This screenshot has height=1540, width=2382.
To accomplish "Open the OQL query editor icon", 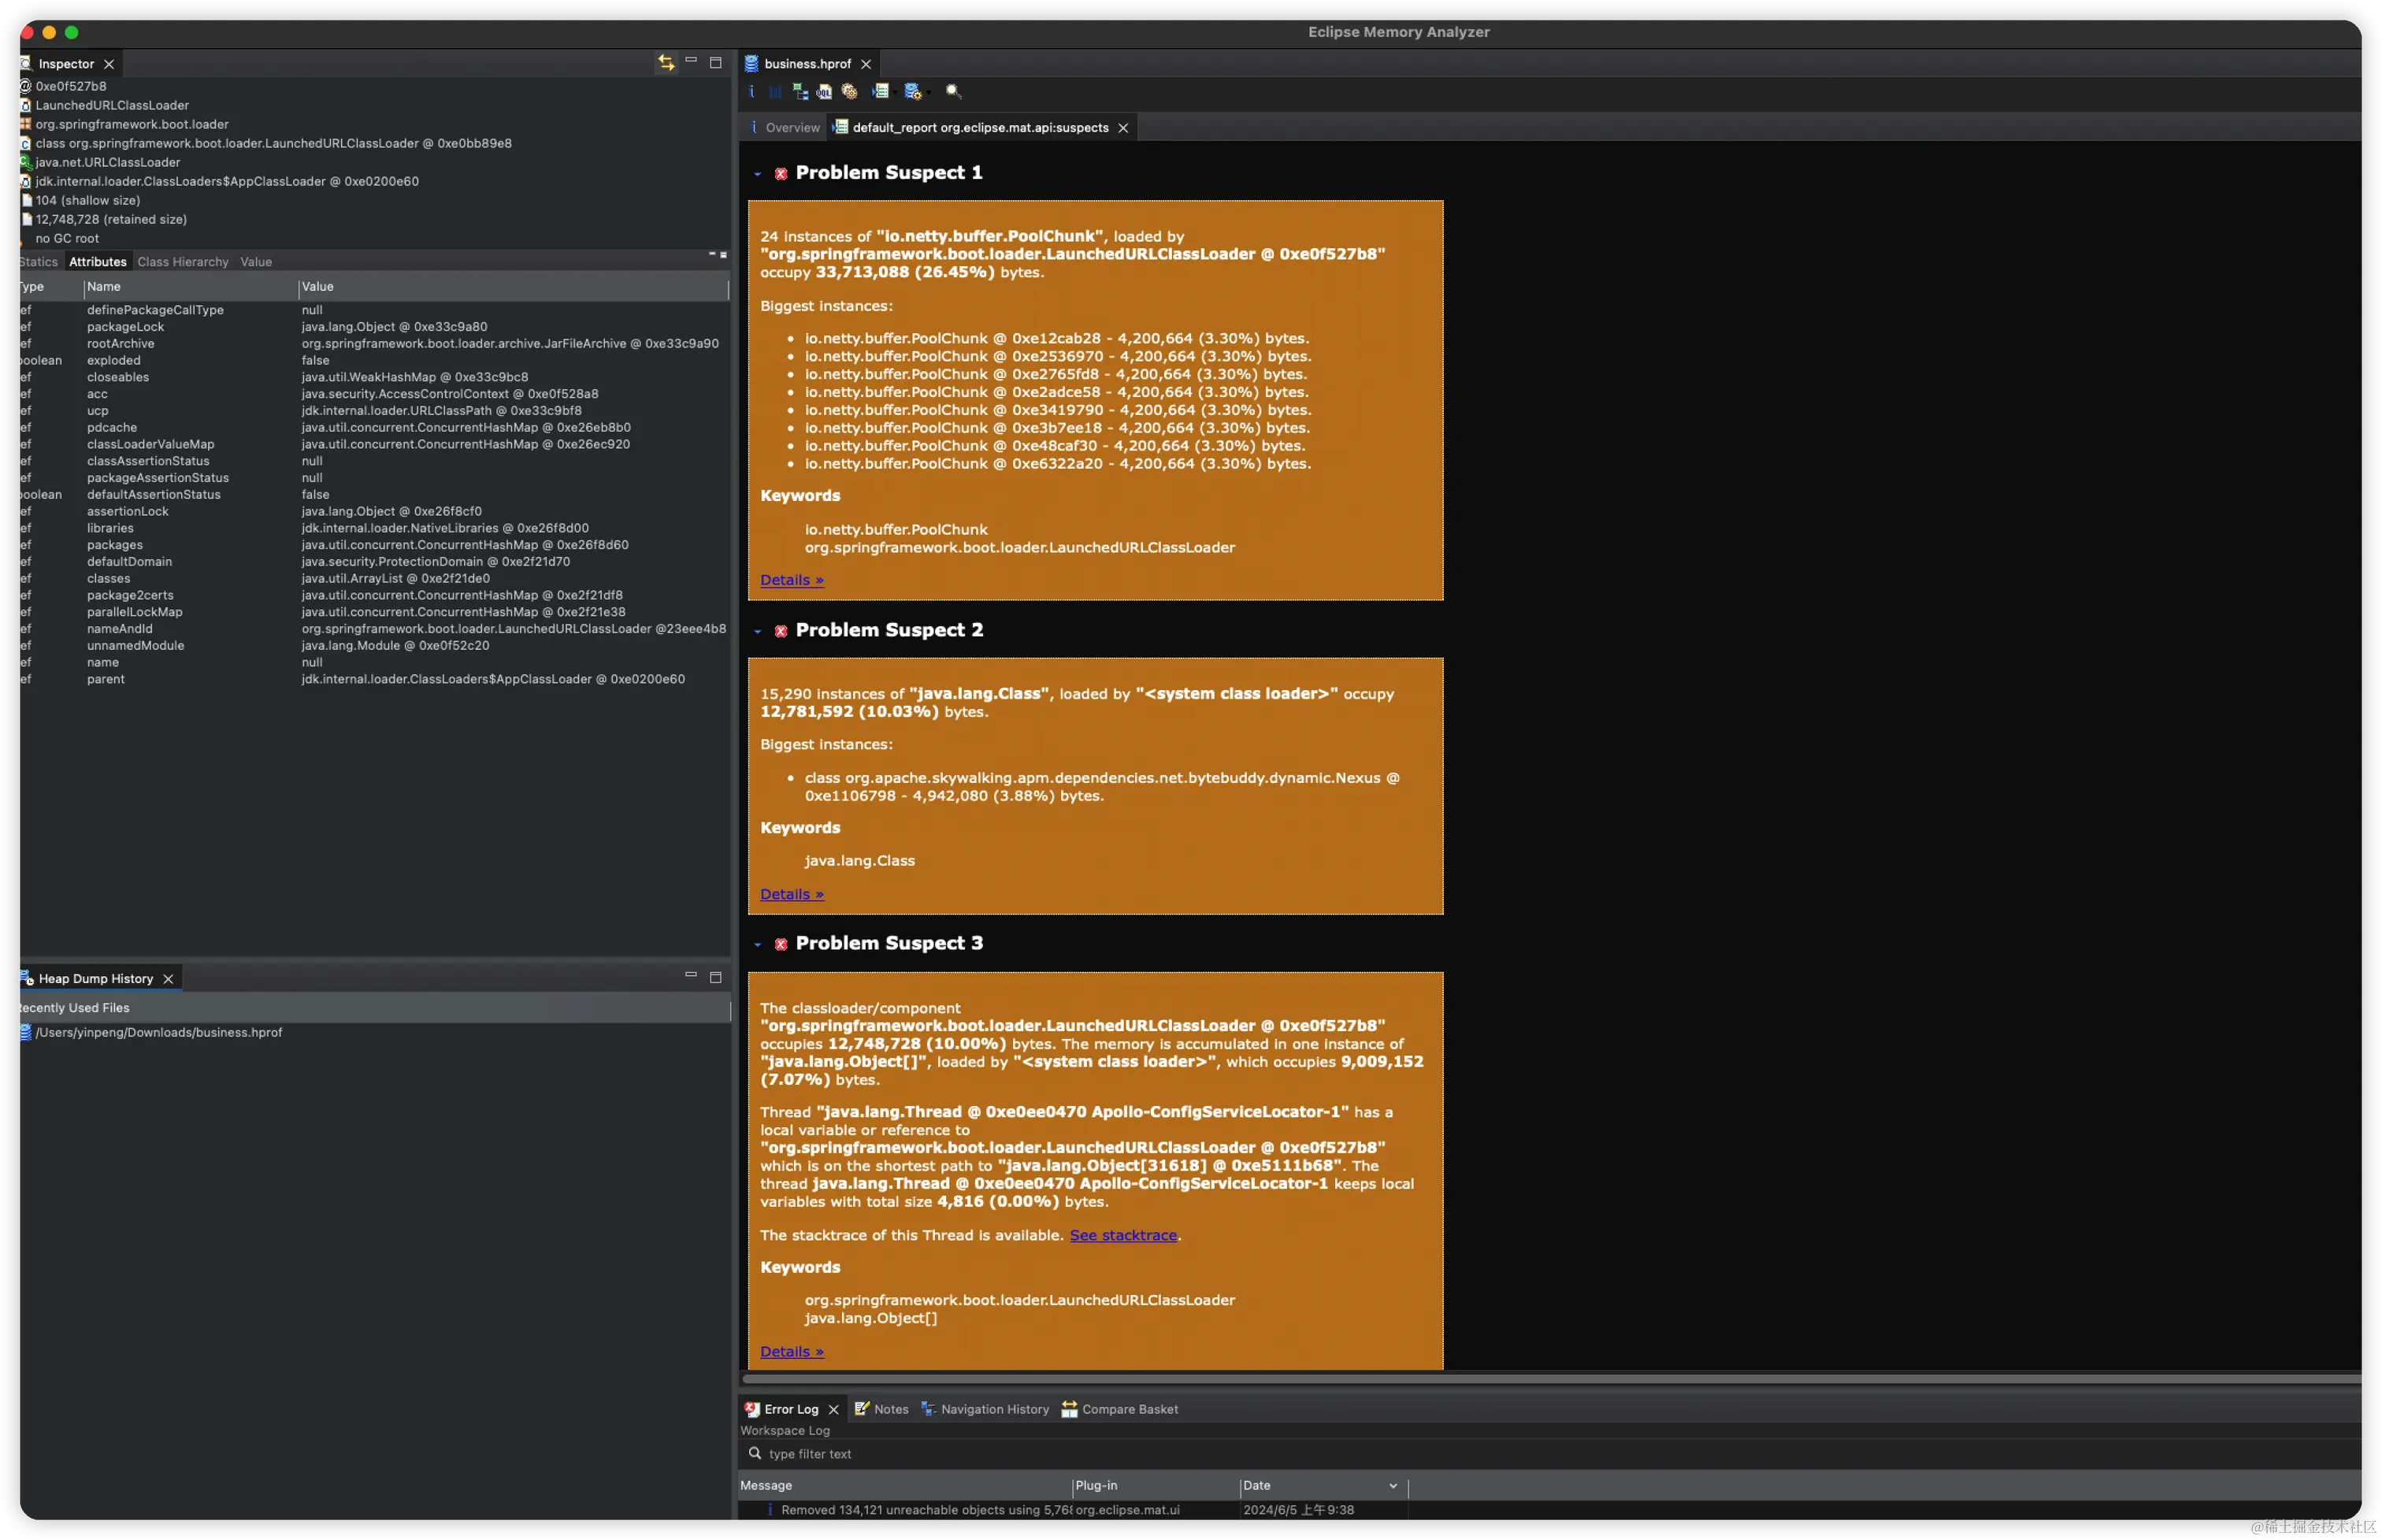I will (824, 92).
